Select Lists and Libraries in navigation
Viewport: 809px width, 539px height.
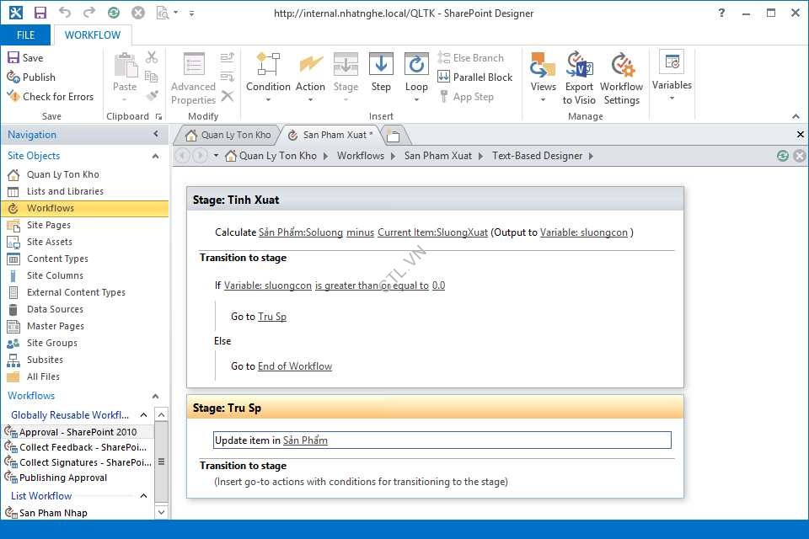tap(65, 191)
